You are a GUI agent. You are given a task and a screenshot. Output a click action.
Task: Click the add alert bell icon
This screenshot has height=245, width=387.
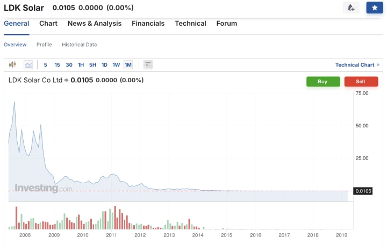click(351, 8)
